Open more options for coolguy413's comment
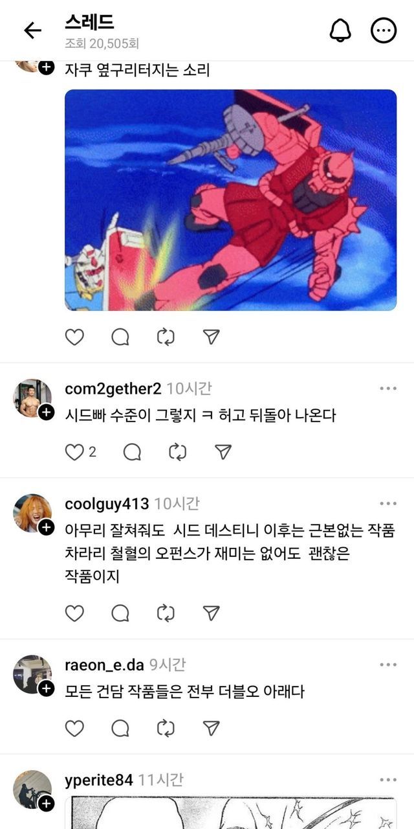414x829 pixels. click(388, 503)
